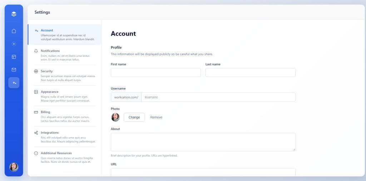Screen dimensions: 366x181
Task: Click the Username label
Action: pos(118,89)
